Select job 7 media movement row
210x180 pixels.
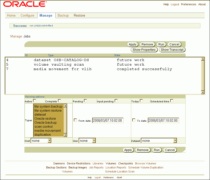(x=103, y=69)
